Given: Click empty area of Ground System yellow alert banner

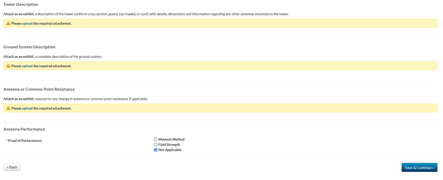Looking at the screenshot, I should 237,66.
